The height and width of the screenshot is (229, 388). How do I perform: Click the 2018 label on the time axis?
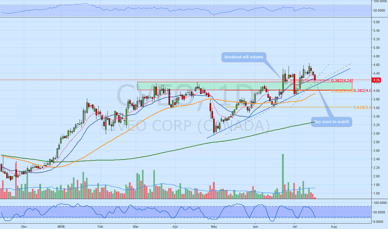point(61,227)
